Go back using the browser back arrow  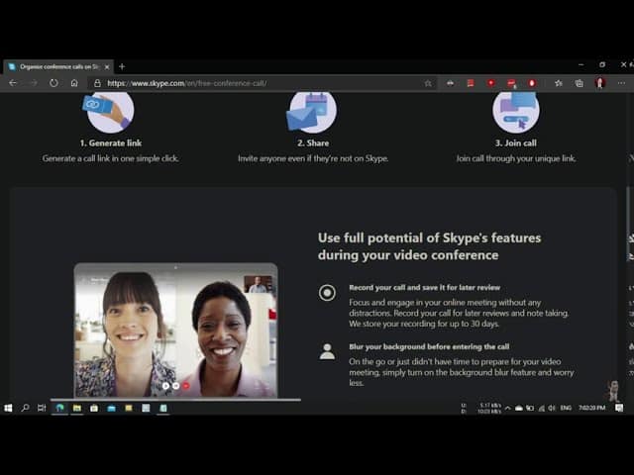(13, 83)
